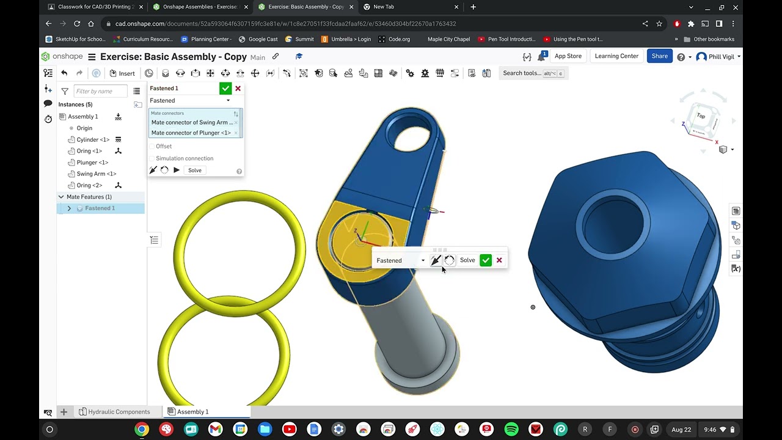The width and height of the screenshot is (782, 440).
Task: Select the Ball mate tool
Action: tap(255, 73)
